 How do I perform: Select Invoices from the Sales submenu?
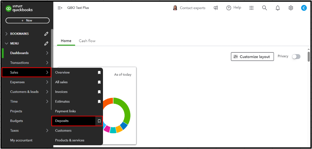[x=61, y=92]
